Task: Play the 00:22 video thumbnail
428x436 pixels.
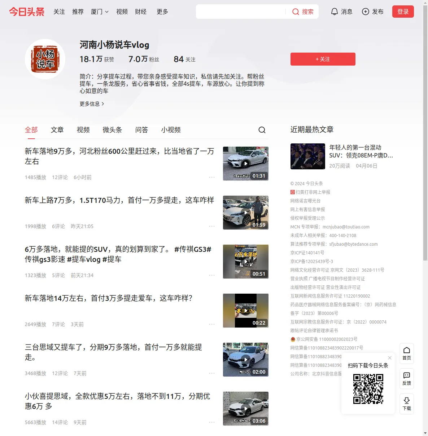Action: point(246,311)
